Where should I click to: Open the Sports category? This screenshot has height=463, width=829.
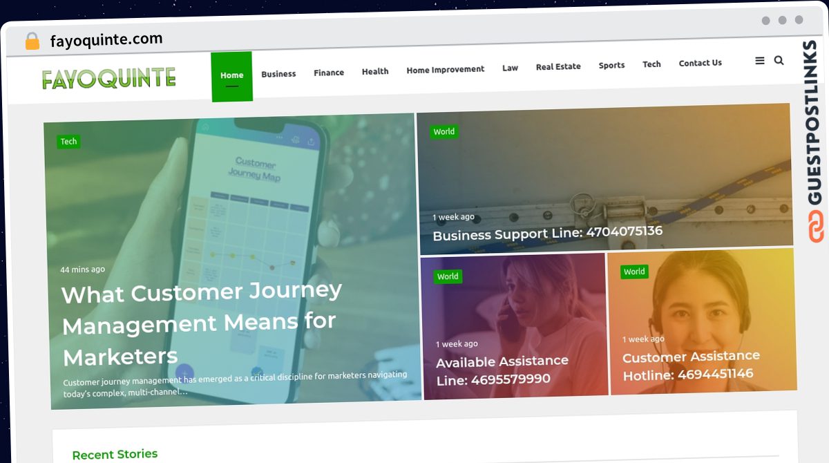point(611,65)
